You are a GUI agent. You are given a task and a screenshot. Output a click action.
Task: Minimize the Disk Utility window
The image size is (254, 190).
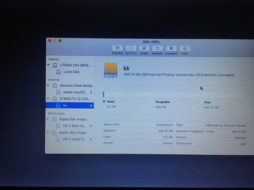tap(55, 41)
